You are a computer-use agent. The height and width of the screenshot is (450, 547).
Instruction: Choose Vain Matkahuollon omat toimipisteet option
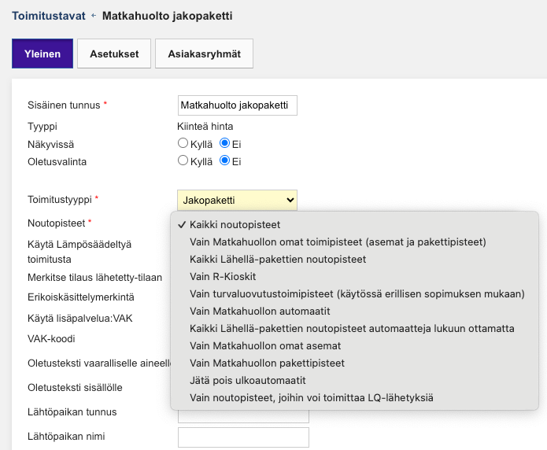pos(354,242)
